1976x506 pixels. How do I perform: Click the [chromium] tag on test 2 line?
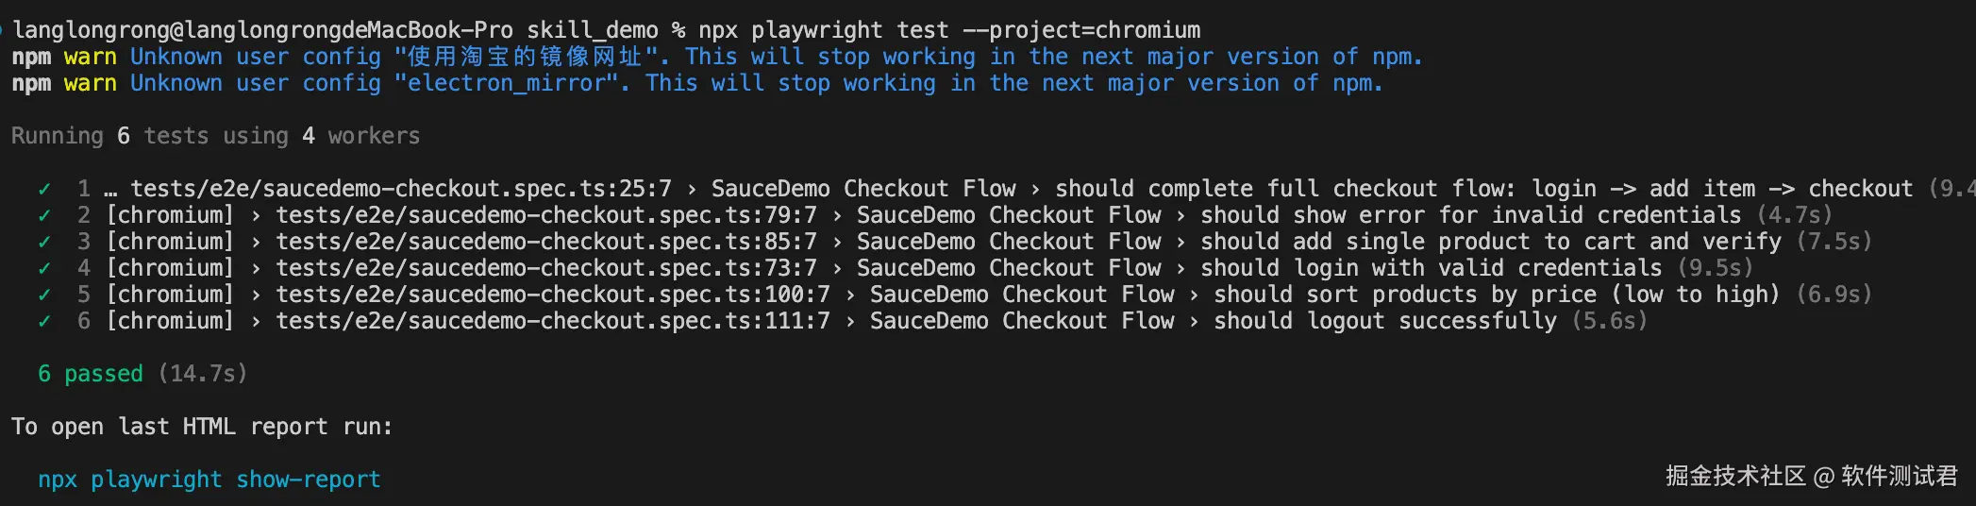coord(170,215)
